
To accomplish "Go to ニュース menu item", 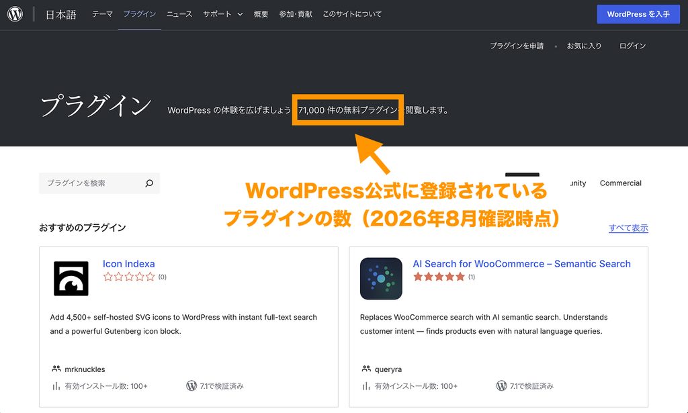I will (x=179, y=14).
